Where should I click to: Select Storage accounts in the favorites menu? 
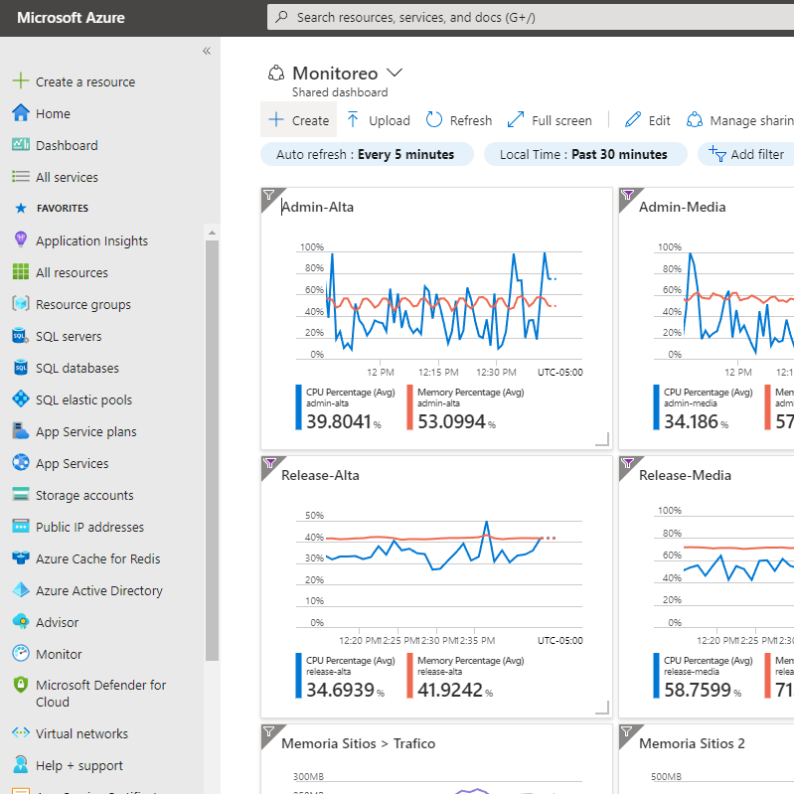(x=83, y=495)
